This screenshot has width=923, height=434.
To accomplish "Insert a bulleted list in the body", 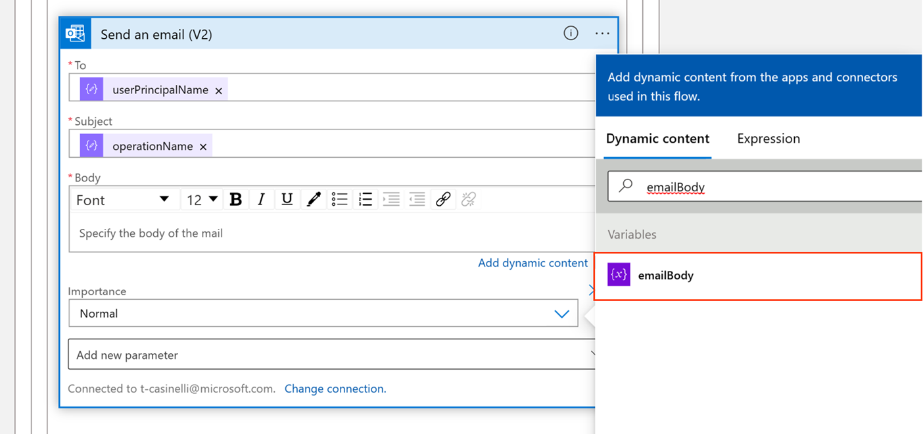I will coord(339,199).
